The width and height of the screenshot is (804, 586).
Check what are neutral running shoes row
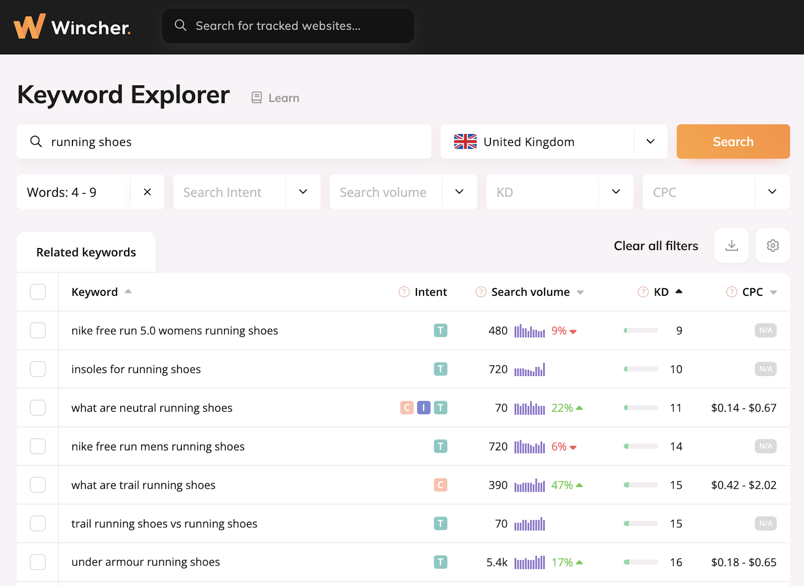tap(38, 408)
